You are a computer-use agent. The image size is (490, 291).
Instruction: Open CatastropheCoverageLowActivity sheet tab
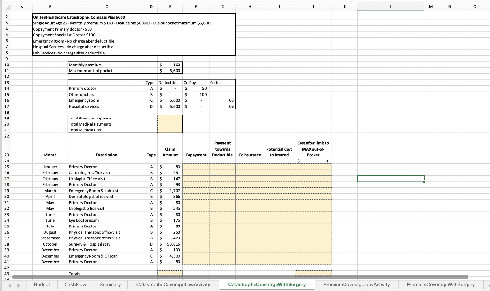point(173,284)
